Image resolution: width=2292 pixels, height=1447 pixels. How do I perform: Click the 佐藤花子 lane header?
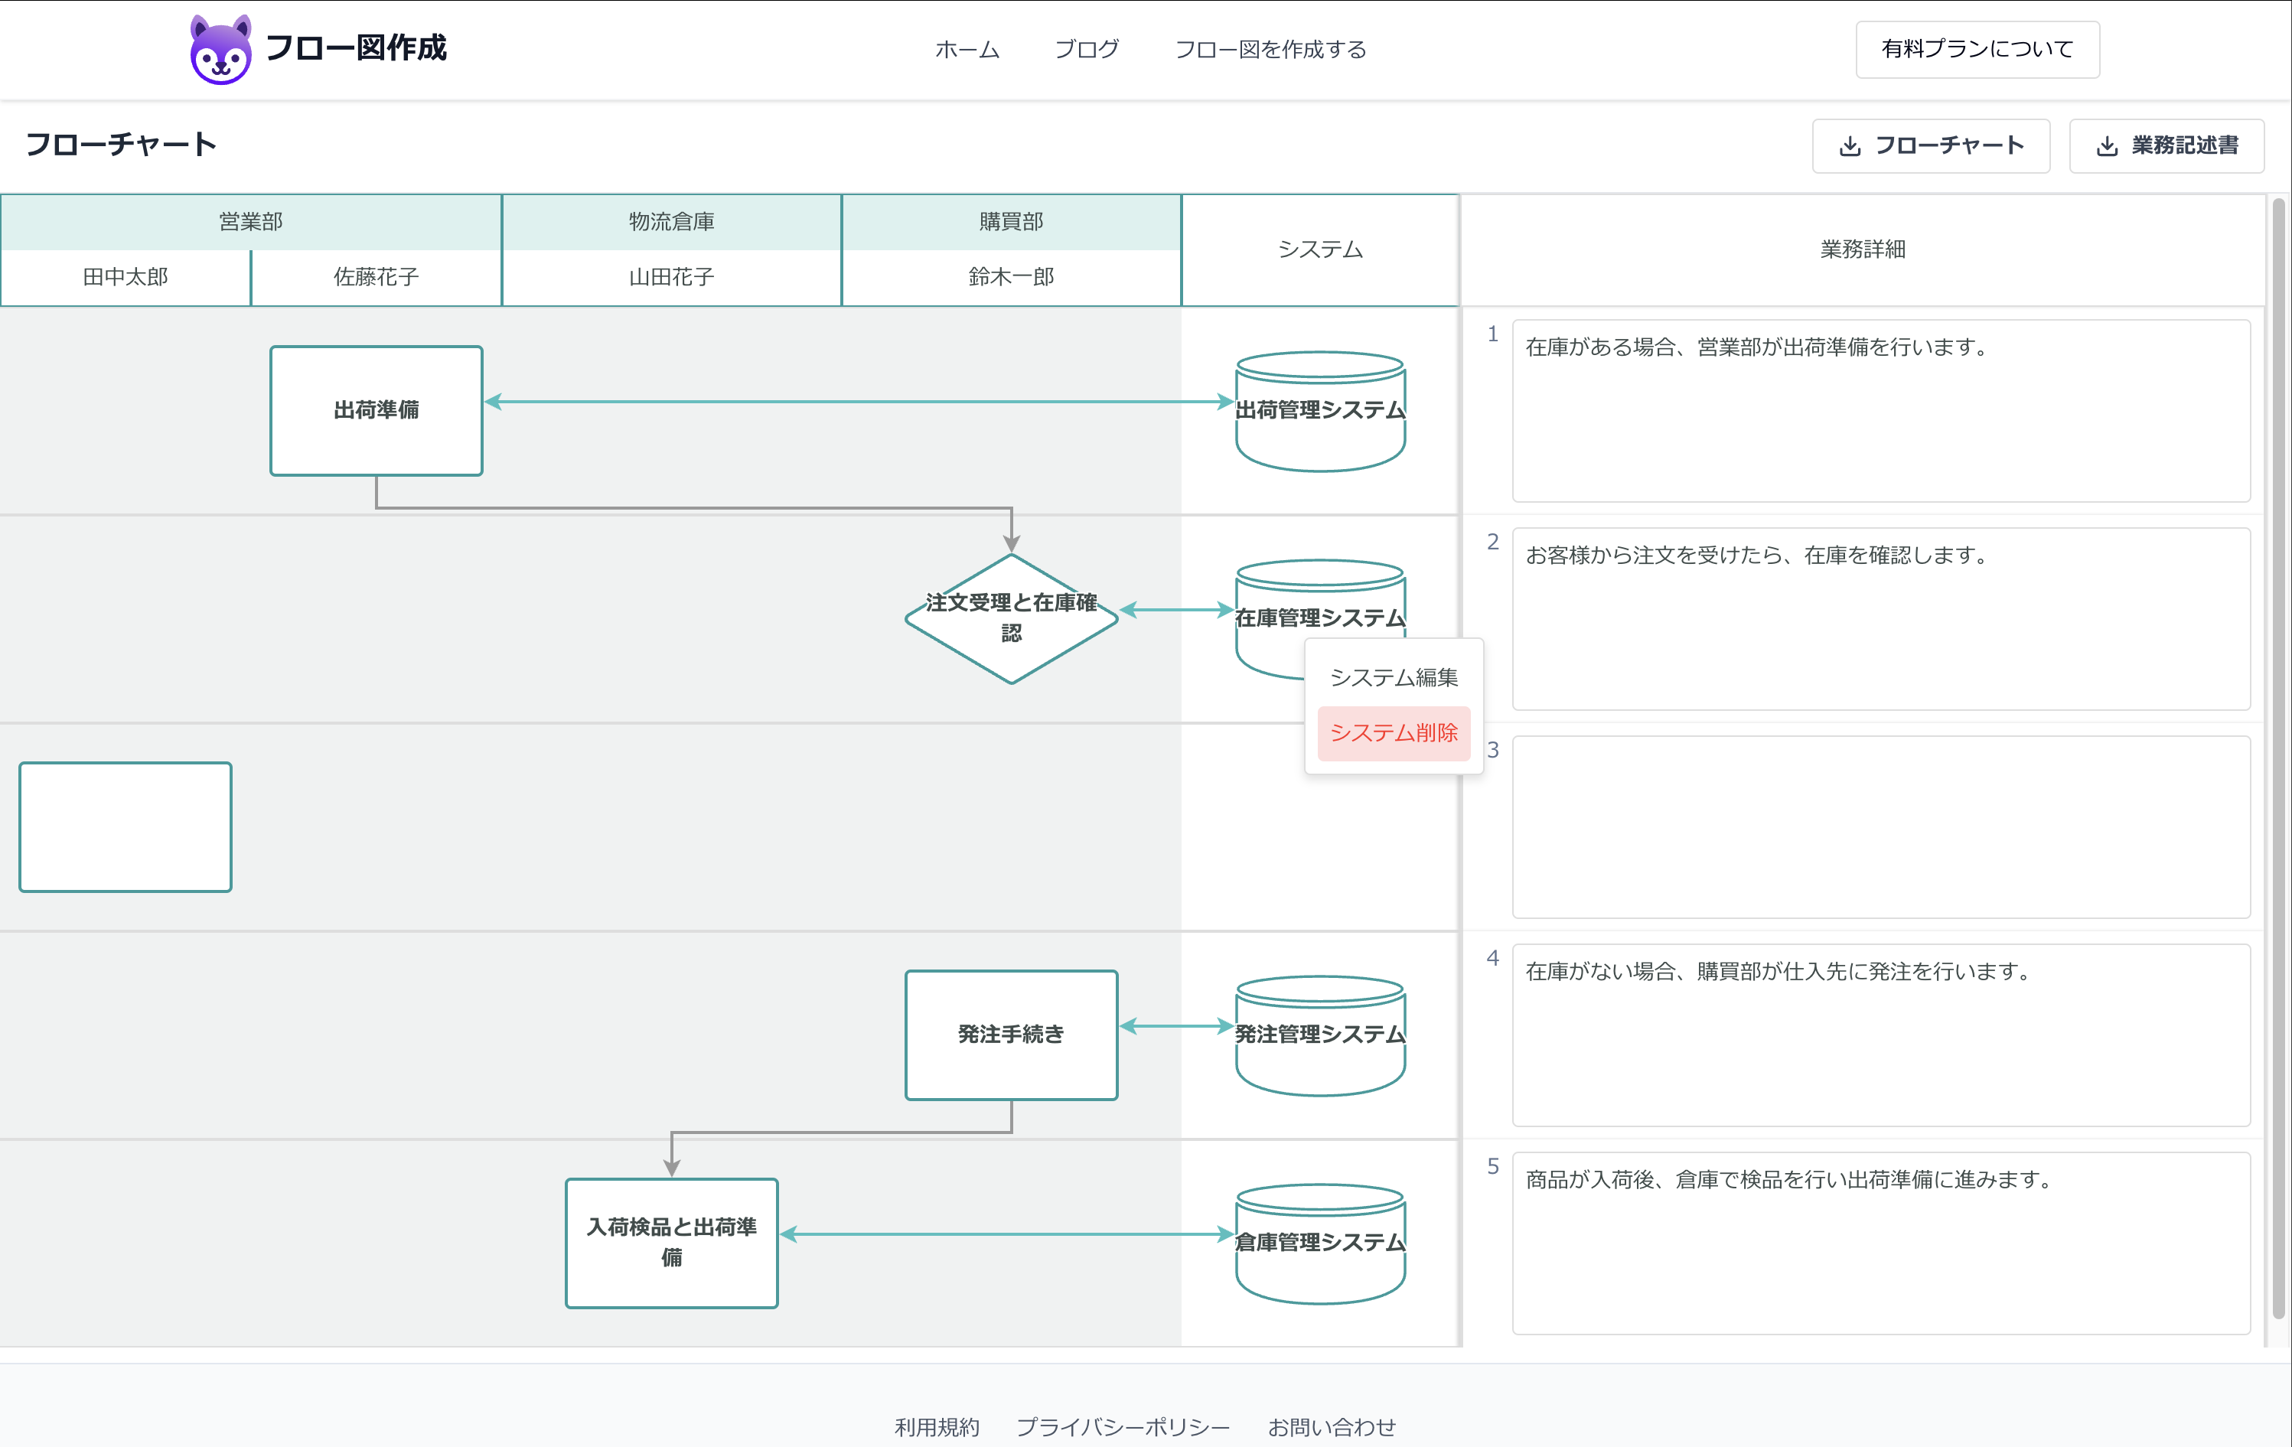pos(376,277)
